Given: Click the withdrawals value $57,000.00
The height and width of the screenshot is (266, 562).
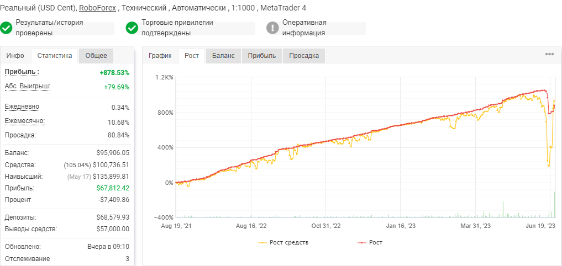Looking at the screenshot, I should [113, 229].
